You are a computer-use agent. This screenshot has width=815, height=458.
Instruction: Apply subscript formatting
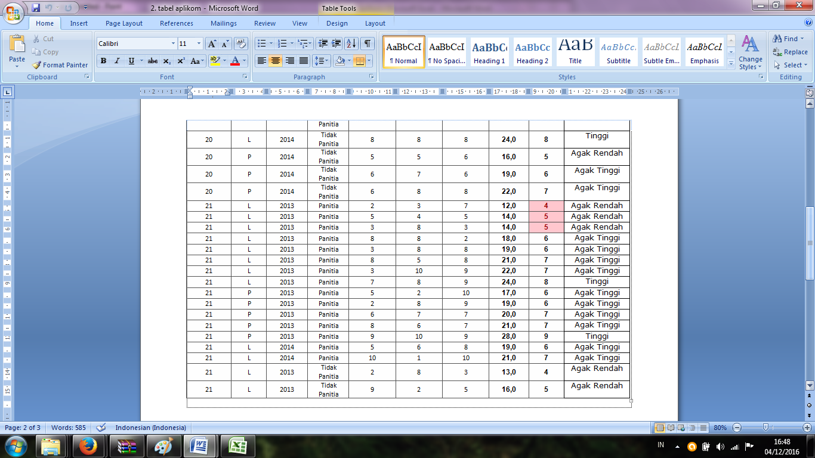tap(167, 61)
